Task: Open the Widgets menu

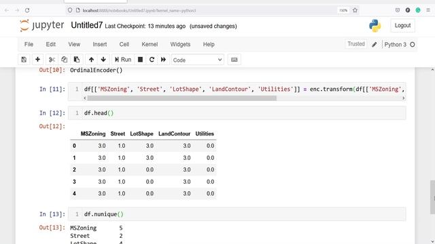Action: click(x=180, y=44)
